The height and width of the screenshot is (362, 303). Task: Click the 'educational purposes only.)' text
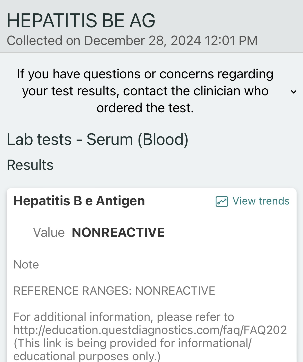87,356
